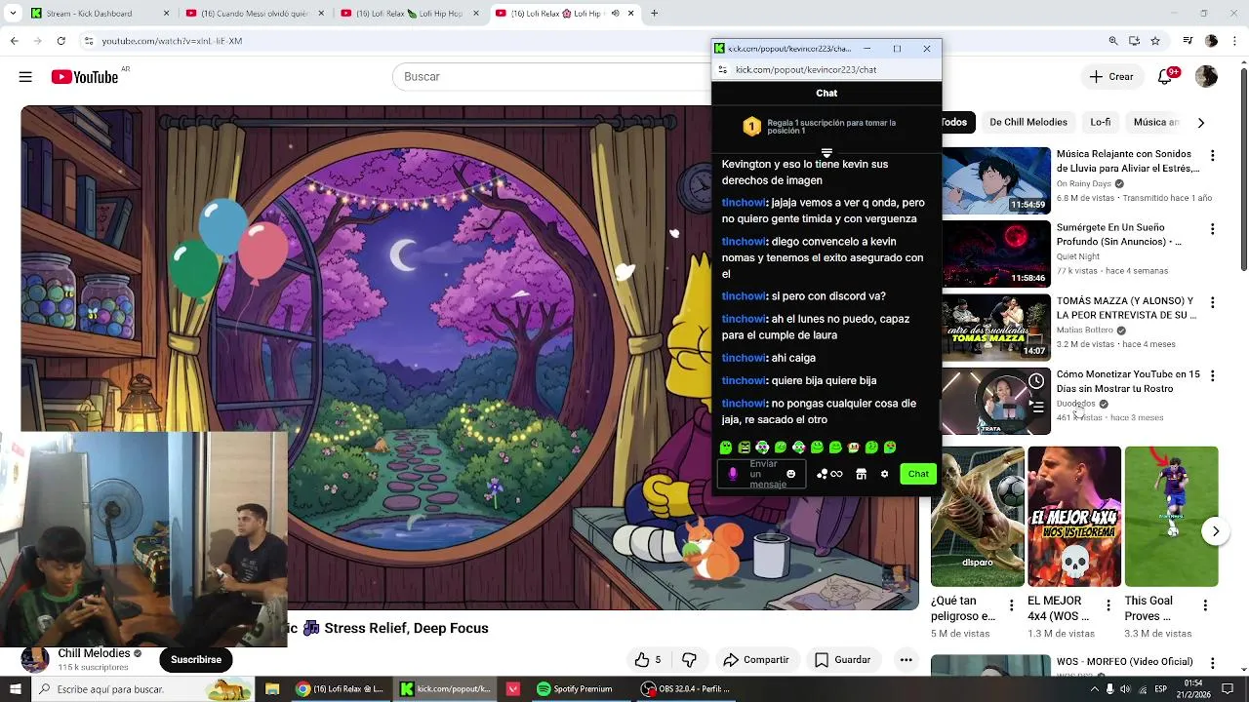Image resolution: width=1249 pixels, height=702 pixels.
Task: Focus the Enviar un mensaje chat input
Action: (761, 474)
